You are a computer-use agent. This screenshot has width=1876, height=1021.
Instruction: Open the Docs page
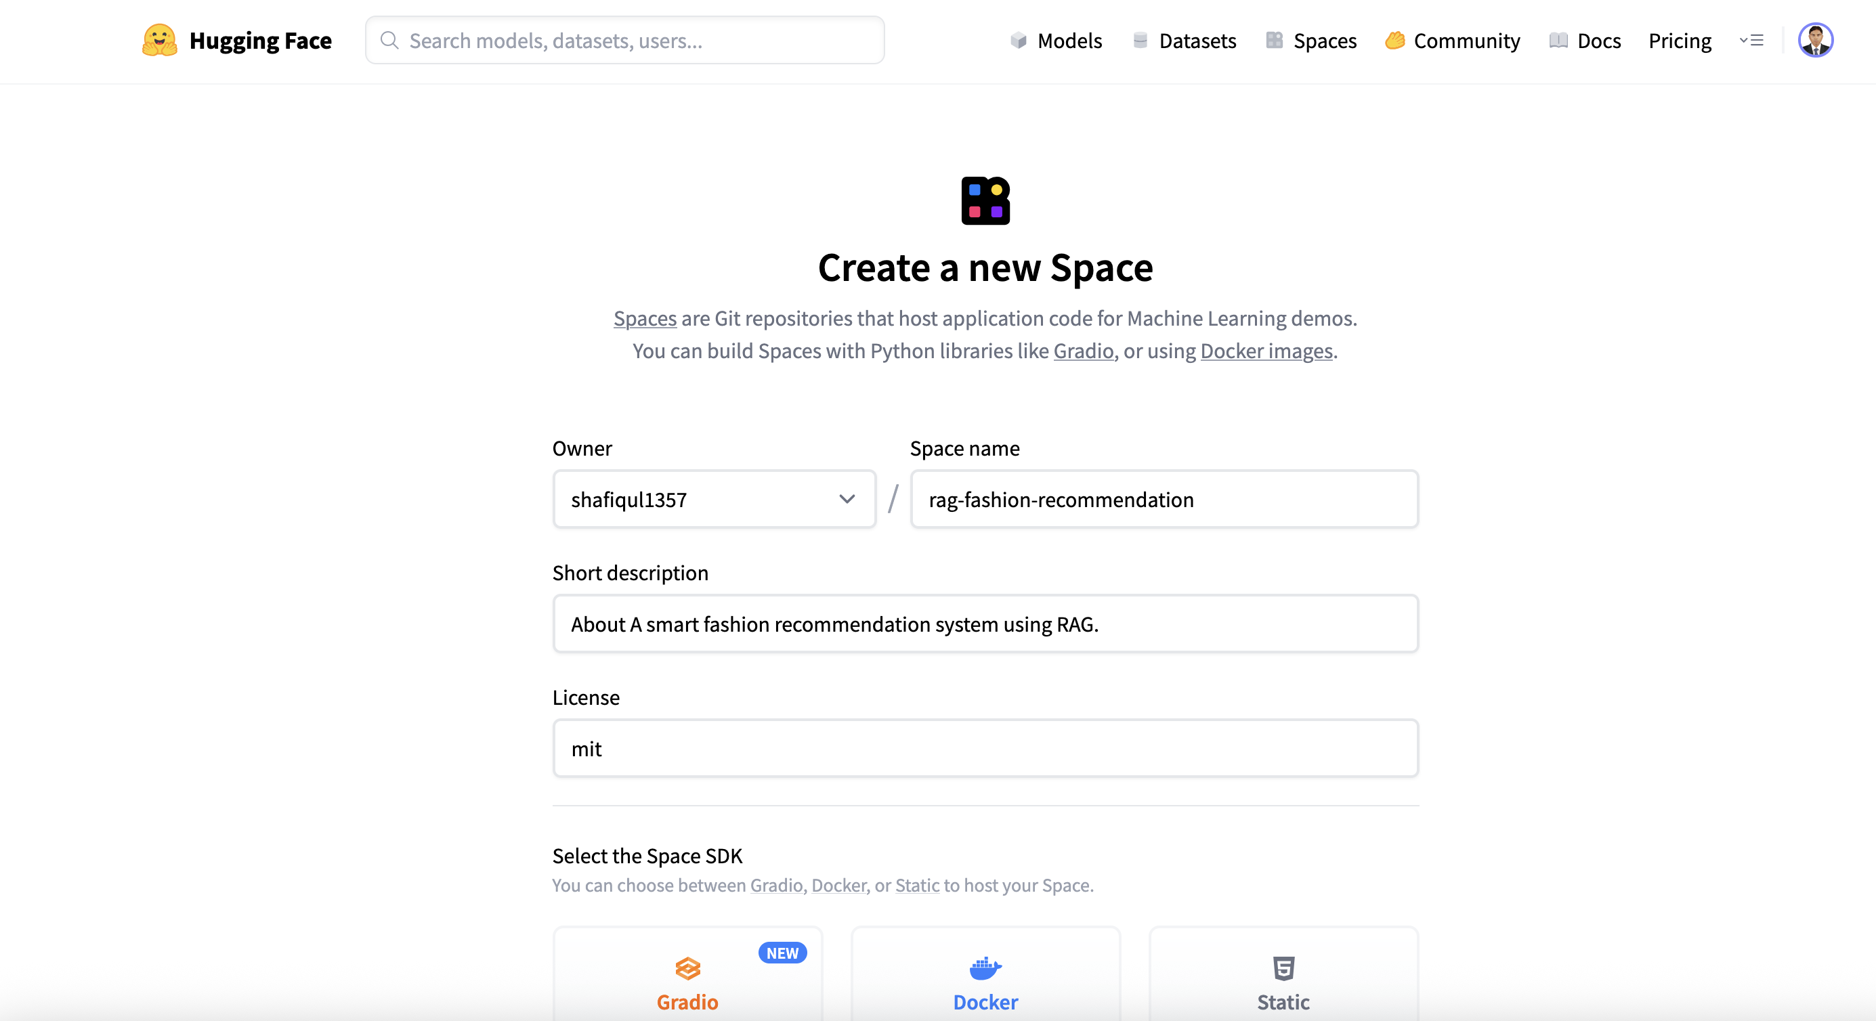point(1585,41)
